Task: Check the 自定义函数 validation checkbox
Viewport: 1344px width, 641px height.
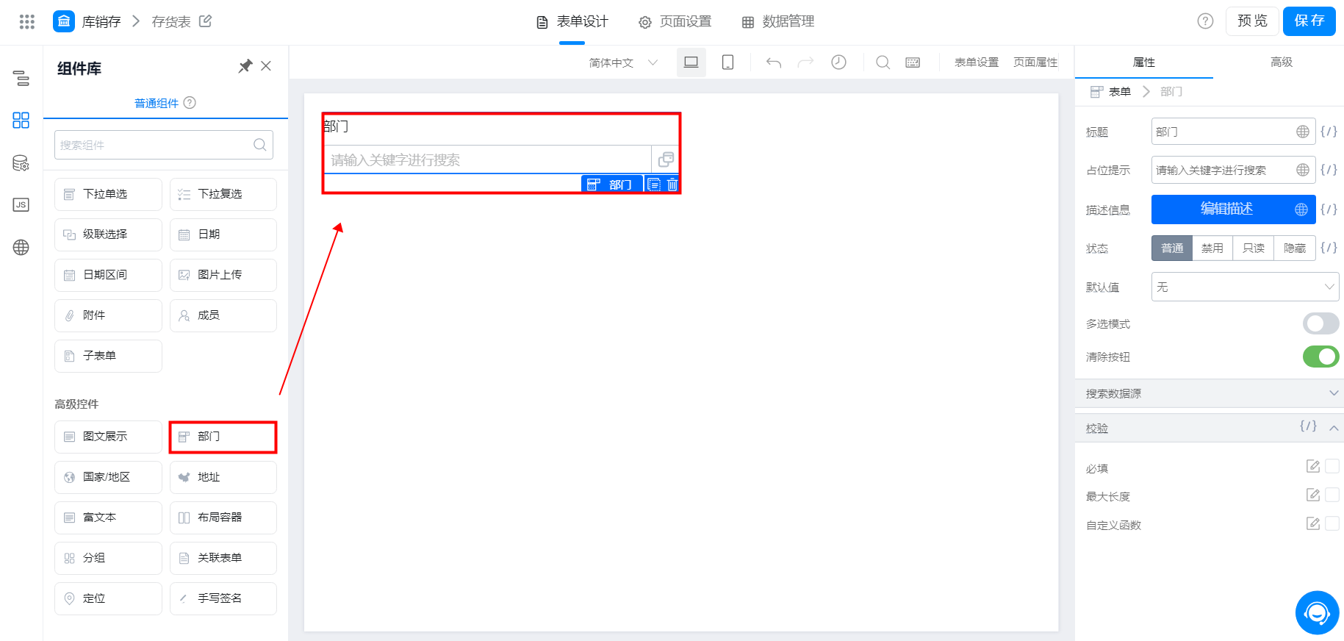Action: coord(1332,523)
